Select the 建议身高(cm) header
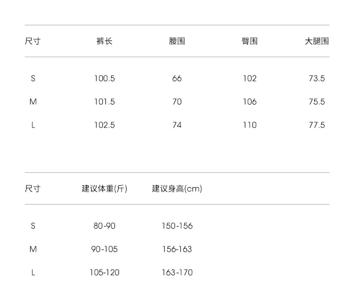 coord(177,189)
